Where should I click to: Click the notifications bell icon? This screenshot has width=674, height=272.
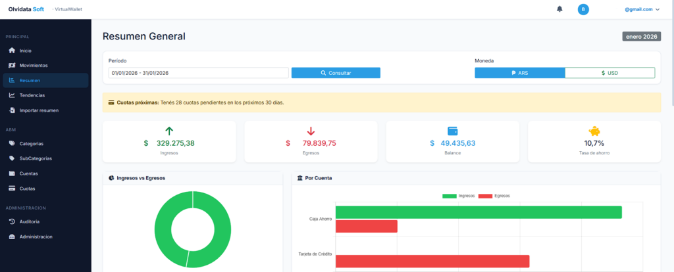[559, 9]
